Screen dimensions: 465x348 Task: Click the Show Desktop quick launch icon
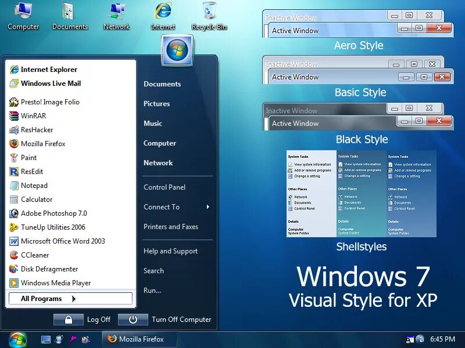pyautogui.click(x=45, y=339)
